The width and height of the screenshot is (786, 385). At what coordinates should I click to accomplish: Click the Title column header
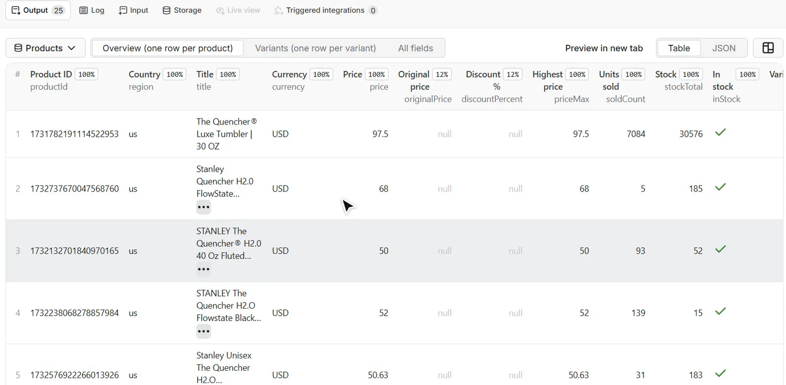point(205,74)
